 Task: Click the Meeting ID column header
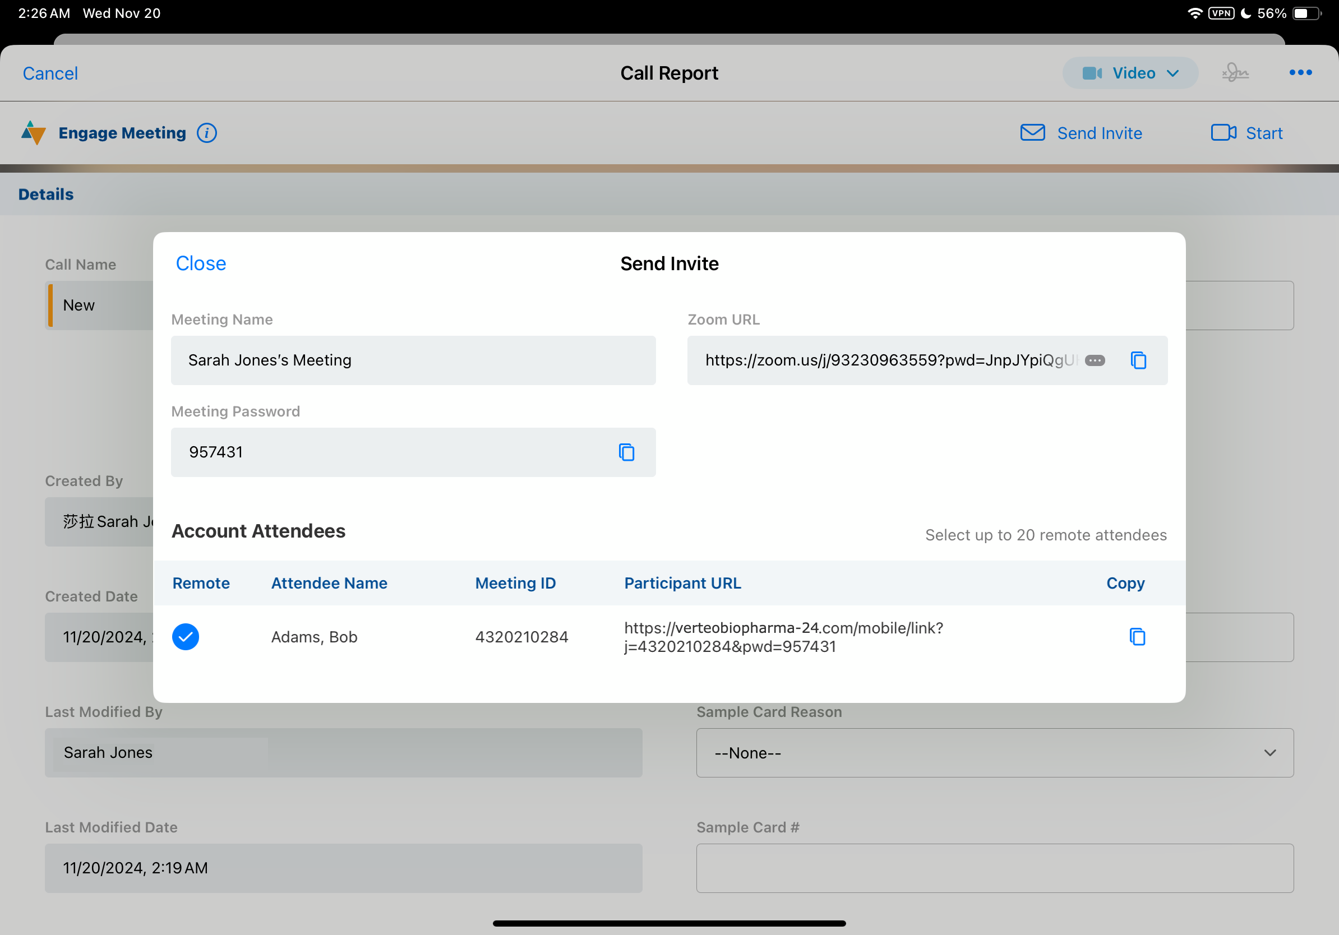(515, 583)
